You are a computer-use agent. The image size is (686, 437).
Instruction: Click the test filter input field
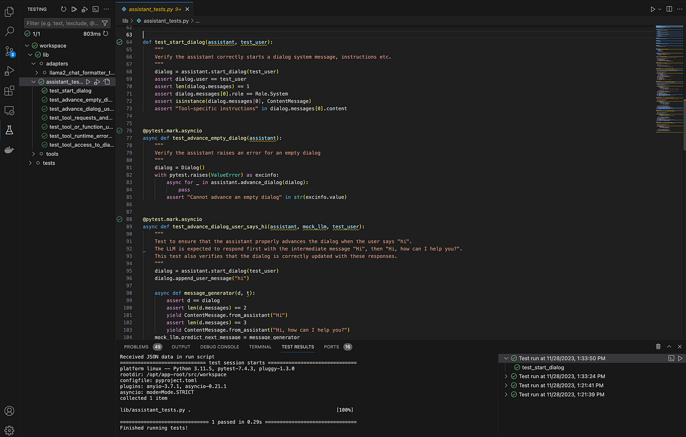point(63,23)
